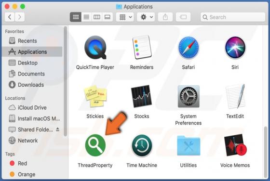Open the Action gear dropdown menu

pyautogui.click(x=146, y=17)
